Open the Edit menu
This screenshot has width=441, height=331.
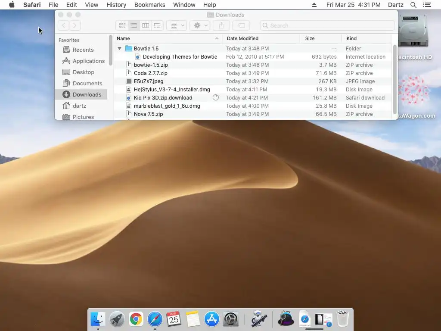point(71,5)
